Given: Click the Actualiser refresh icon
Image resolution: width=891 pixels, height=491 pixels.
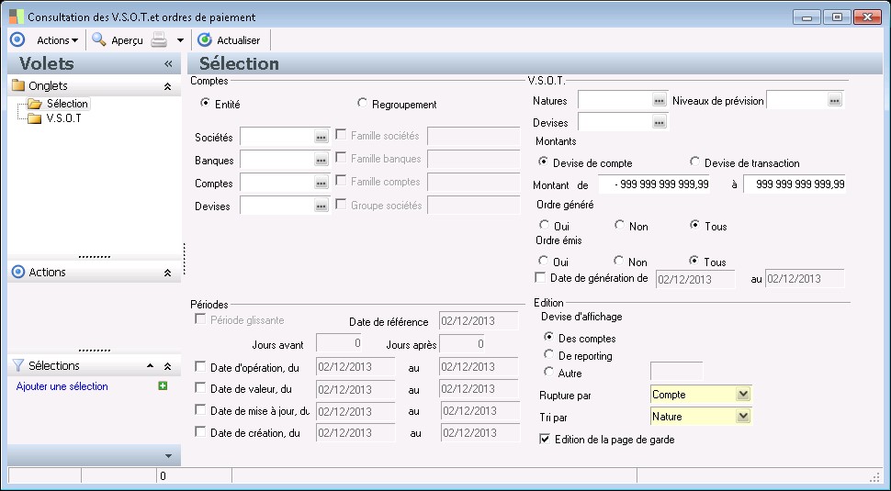Looking at the screenshot, I should 205,40.
